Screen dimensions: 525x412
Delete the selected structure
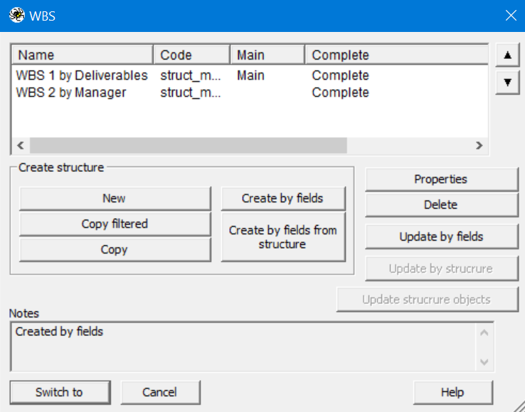coord(442,205)
